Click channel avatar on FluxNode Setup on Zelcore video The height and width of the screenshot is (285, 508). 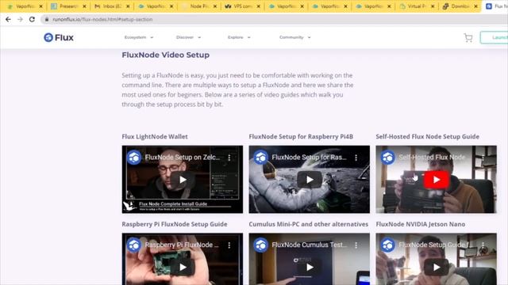point(134,158)
